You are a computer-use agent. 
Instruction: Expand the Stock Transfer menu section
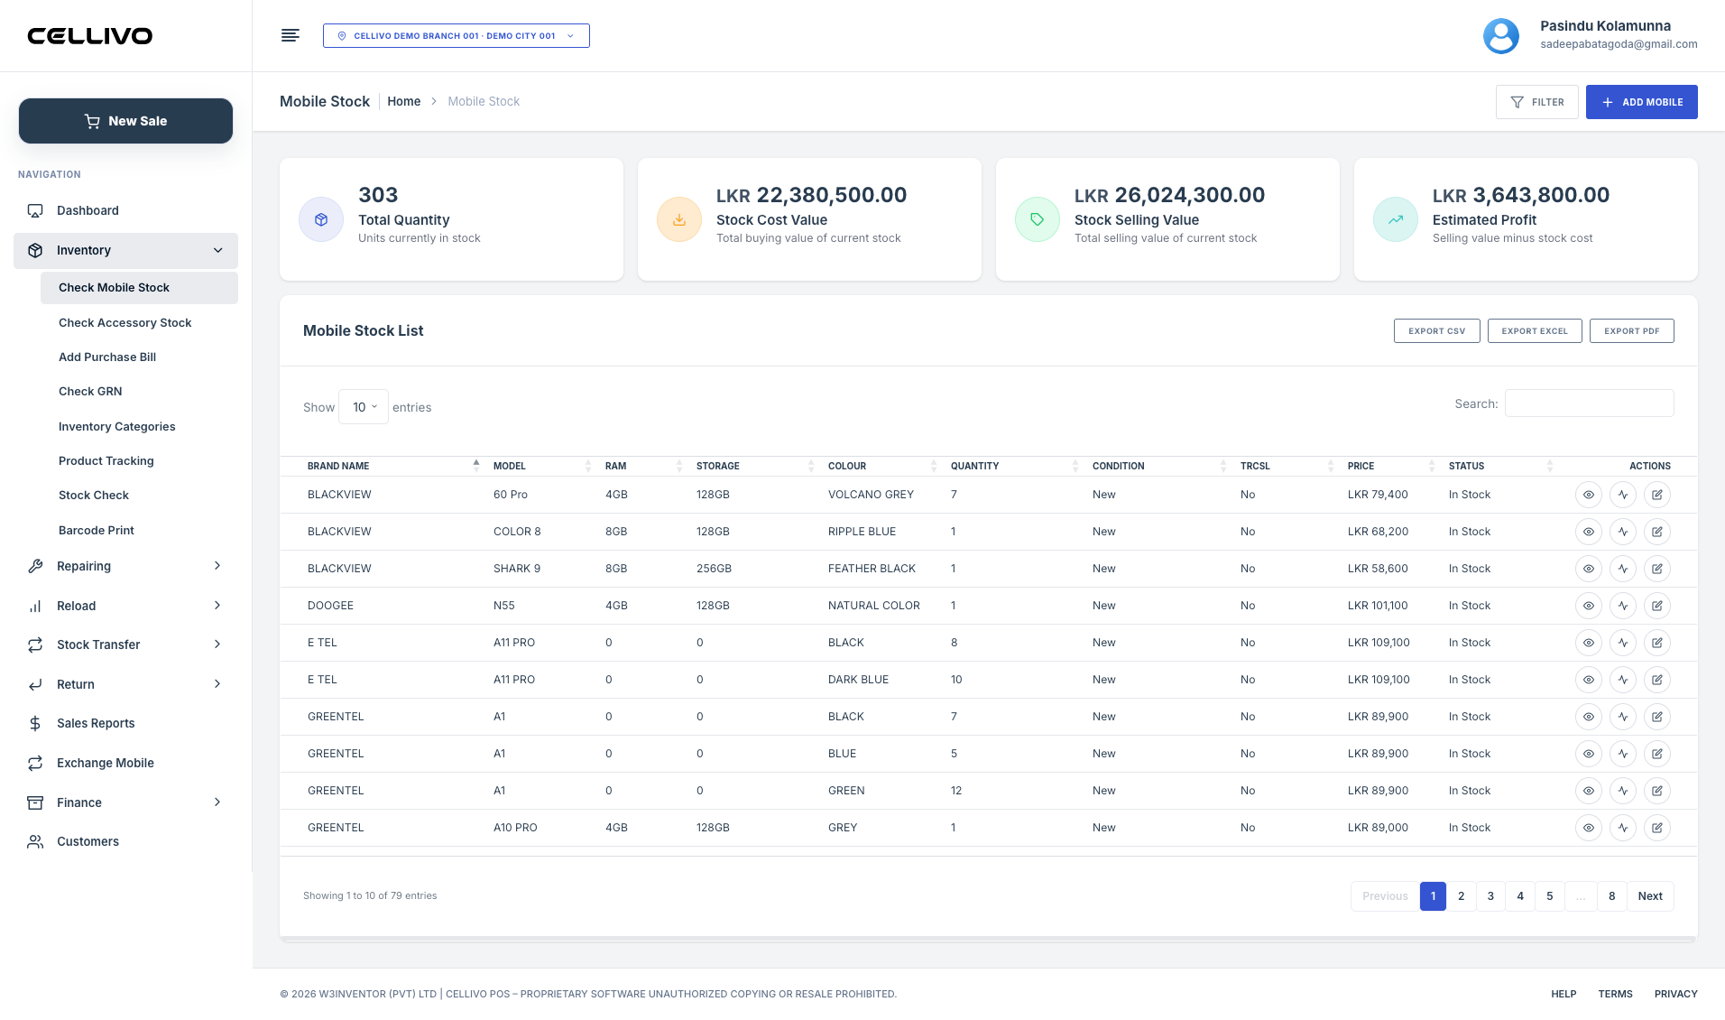125,644
